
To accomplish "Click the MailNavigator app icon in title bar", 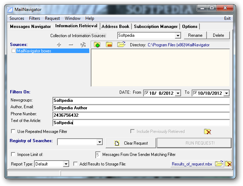I will point(10,10).
